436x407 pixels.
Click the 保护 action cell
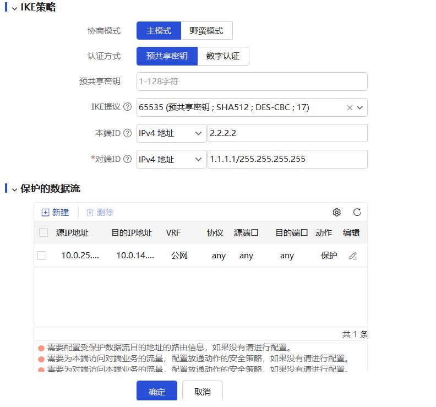tap(329, 256)
